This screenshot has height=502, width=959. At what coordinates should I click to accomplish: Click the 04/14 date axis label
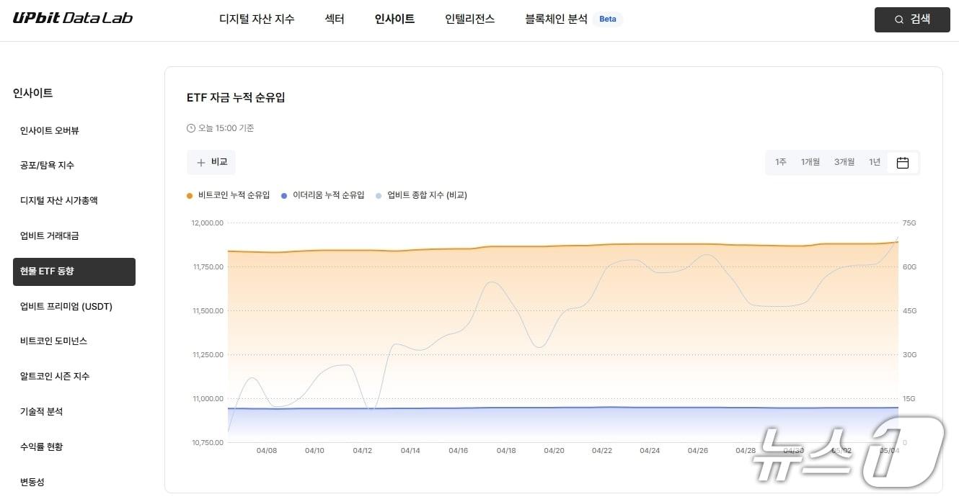pyautogui.click(x=410, y=451)
